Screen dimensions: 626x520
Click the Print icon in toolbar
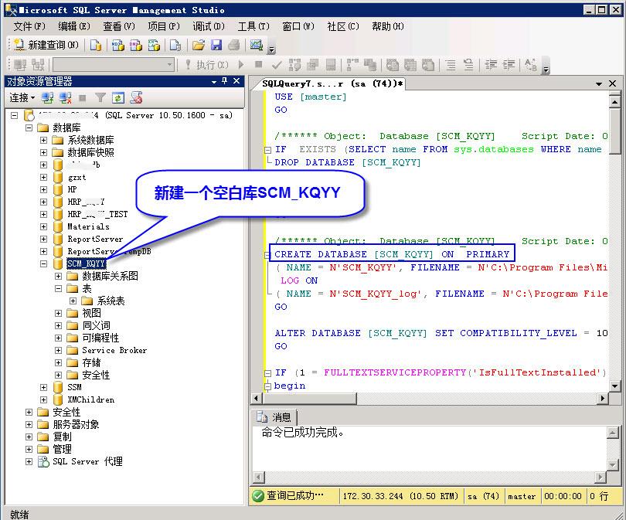234,45
